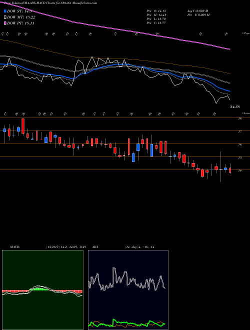The height and width of the screenshot is (330, 250).
Task: Click the MACD panel title
Action: (14, 247)
